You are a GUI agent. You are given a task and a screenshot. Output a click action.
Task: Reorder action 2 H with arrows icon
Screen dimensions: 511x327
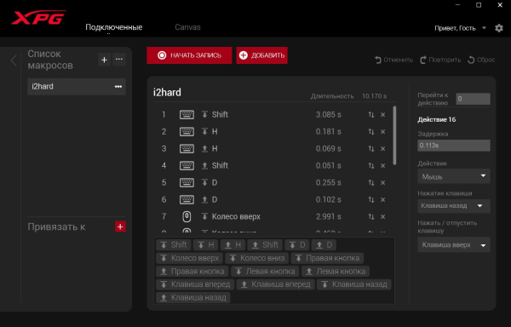(371, 132)
